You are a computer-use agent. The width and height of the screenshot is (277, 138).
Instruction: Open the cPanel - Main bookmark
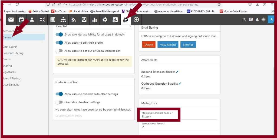(x=78, y=11)
